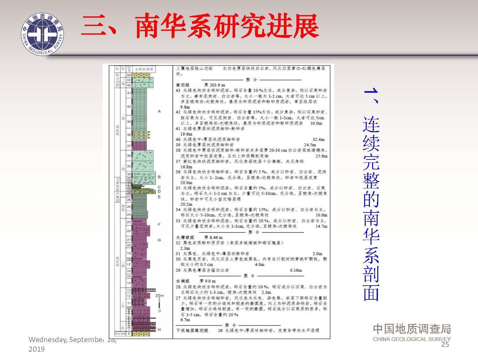Click layer 29 thickness value 0.16m
The height and width of the screenshot is (361, 478).
coord(296,270)
